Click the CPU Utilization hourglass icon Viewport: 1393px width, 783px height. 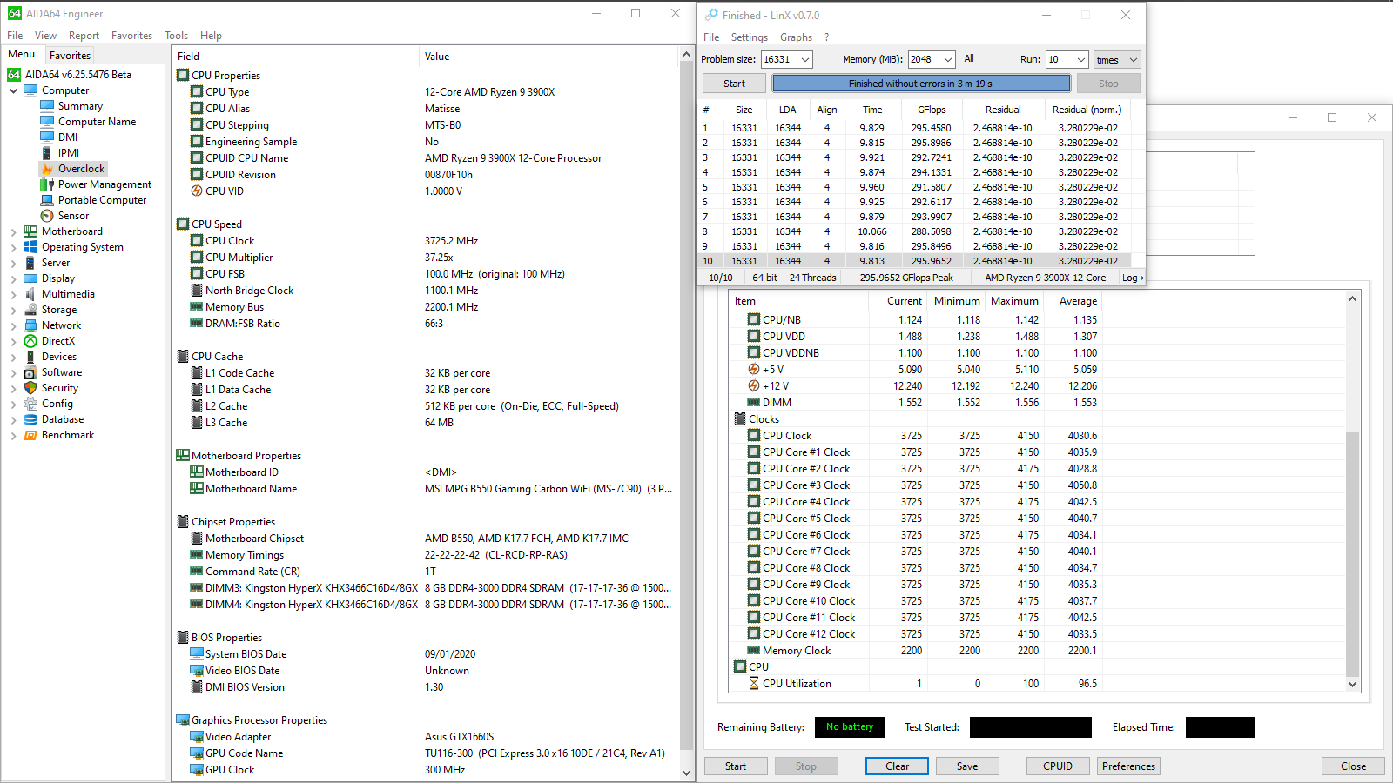click(x=754, y=684)
